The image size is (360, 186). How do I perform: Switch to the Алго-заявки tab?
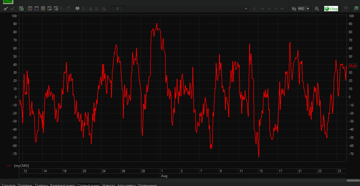click(x=126, y=185)
